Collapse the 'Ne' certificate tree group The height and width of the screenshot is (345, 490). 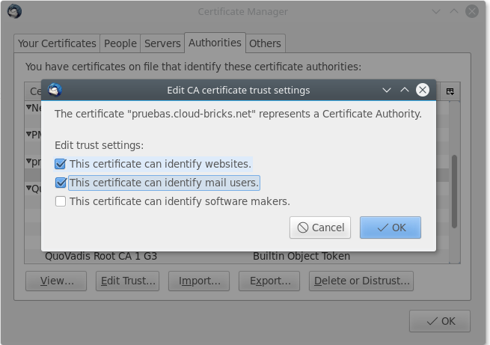pyautogui.click(x=28, y=107)
